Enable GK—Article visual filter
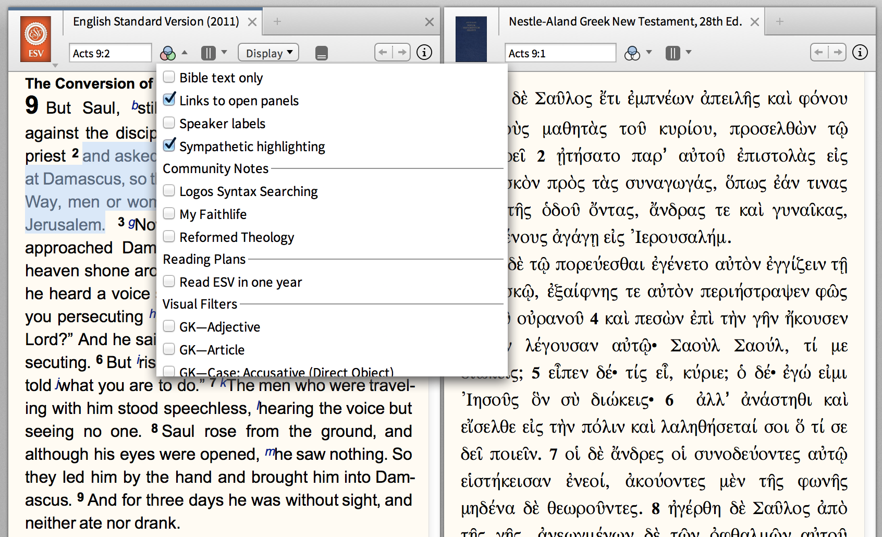The width and height of the screenshot is (882, 537). [169, 349]
